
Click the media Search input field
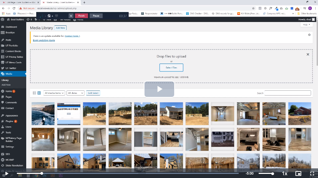(x=288, y=93)
